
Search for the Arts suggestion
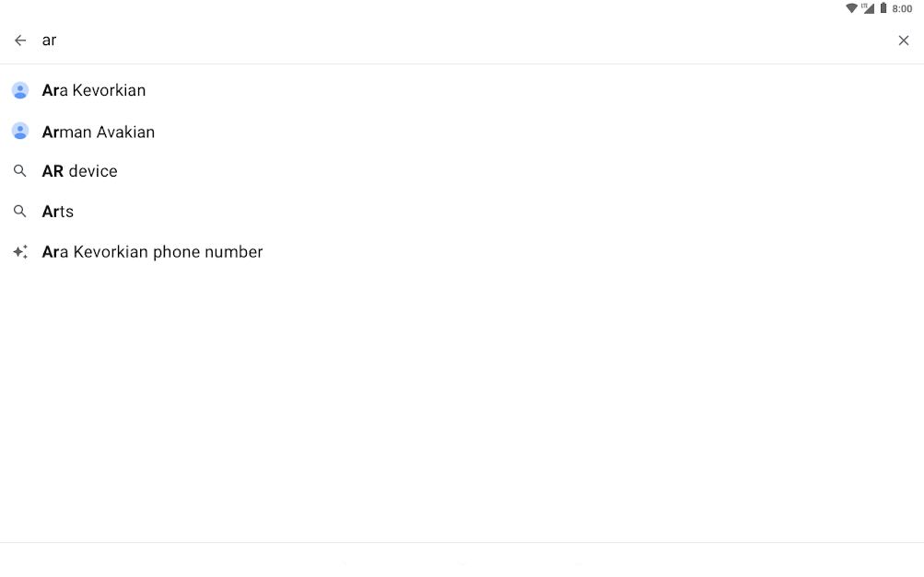(x=462, y=212)
